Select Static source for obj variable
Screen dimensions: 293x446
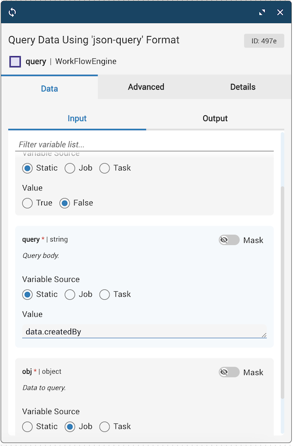27,427
